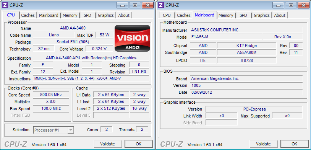The height and width of the screenshot is (150, 311).
Task: Click Ext. Family value 12
Action: 43,72
